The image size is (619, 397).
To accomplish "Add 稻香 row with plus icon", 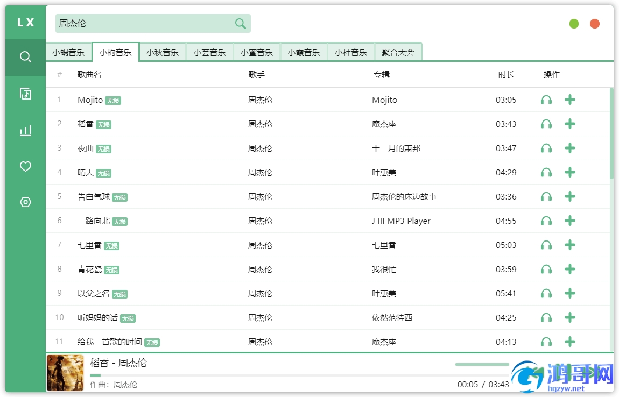I will point(569,124).
